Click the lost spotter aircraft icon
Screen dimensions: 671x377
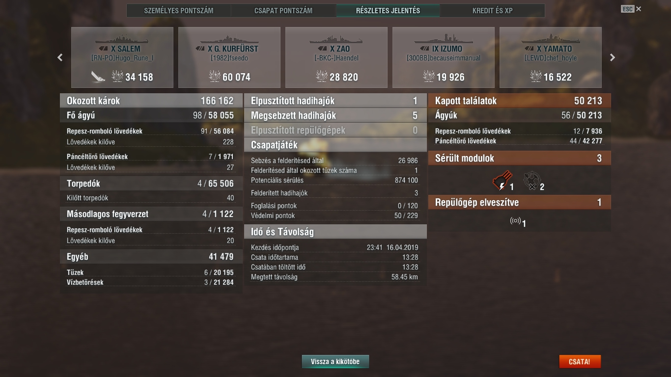point(515,221)
